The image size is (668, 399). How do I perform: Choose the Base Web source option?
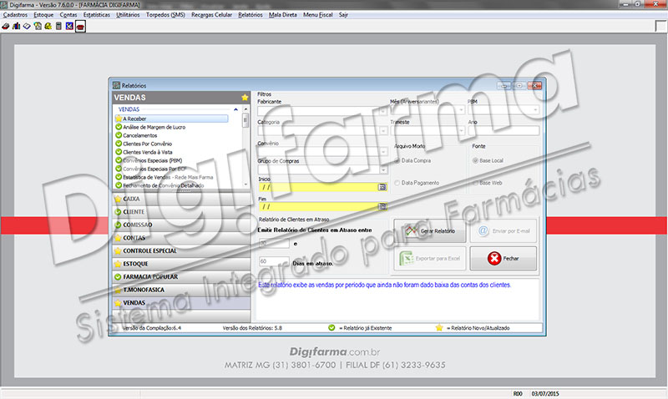point(475,183)
